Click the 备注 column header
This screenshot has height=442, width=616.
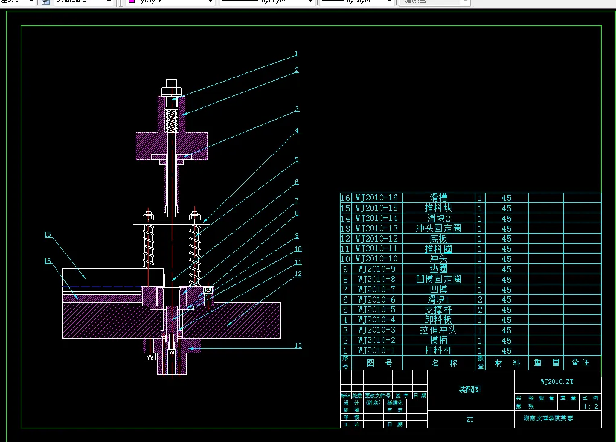(x=580, y=362)
